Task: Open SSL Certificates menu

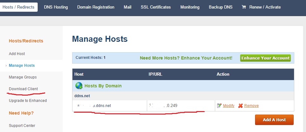Action: pyautogui.click(x=156, y=7)
